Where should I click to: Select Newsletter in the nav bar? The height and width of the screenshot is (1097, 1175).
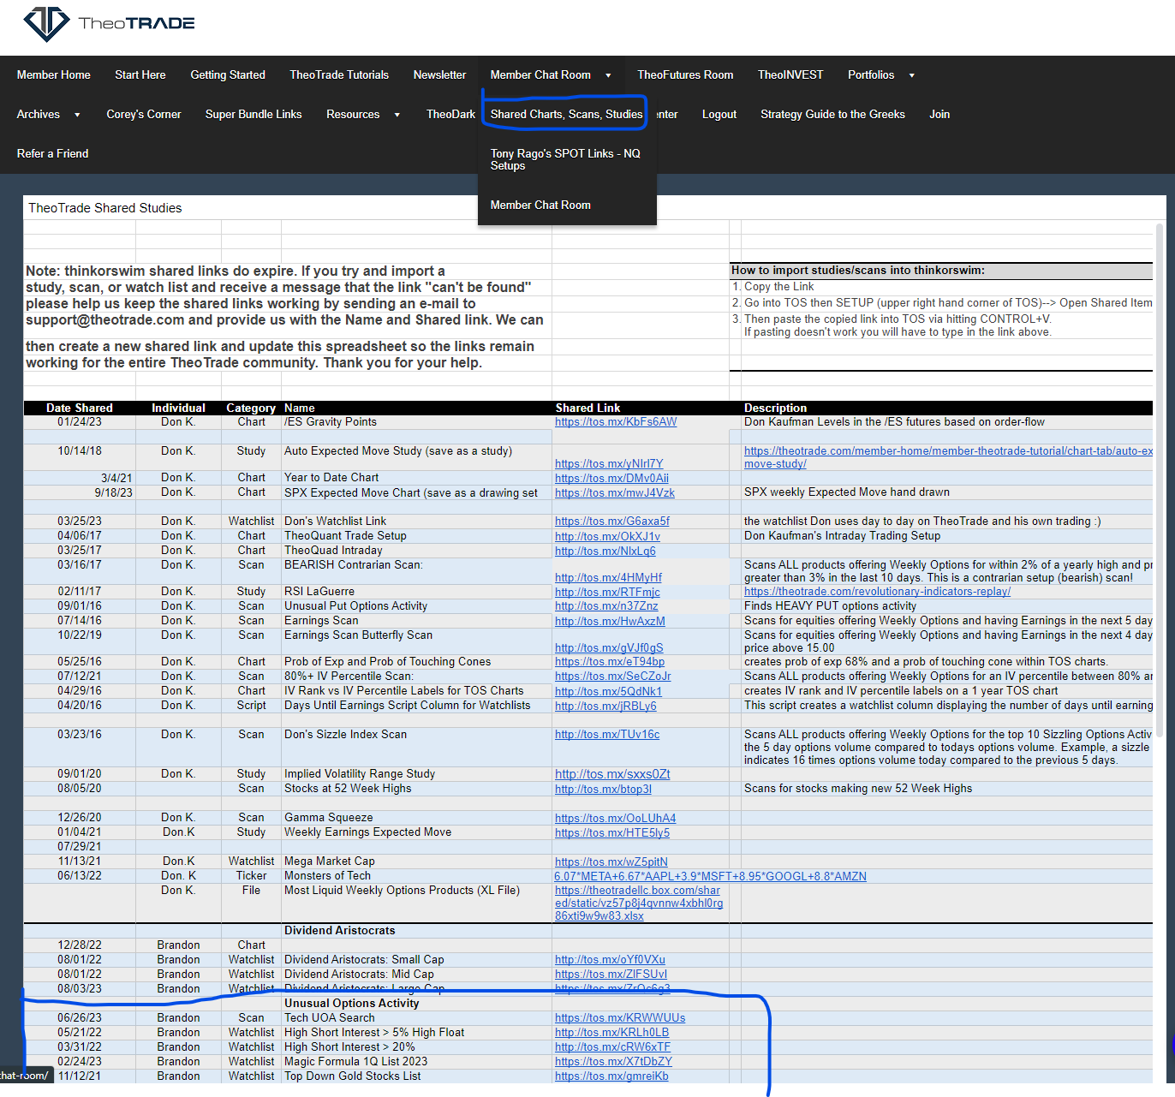coord(439,75)
